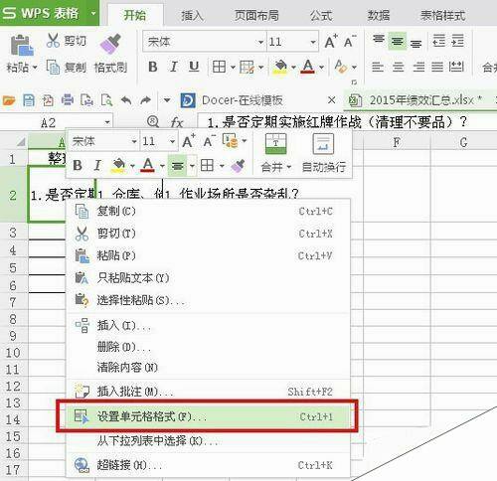Choose 选择性粘贴(S) from the context menu

pos(209,300)
